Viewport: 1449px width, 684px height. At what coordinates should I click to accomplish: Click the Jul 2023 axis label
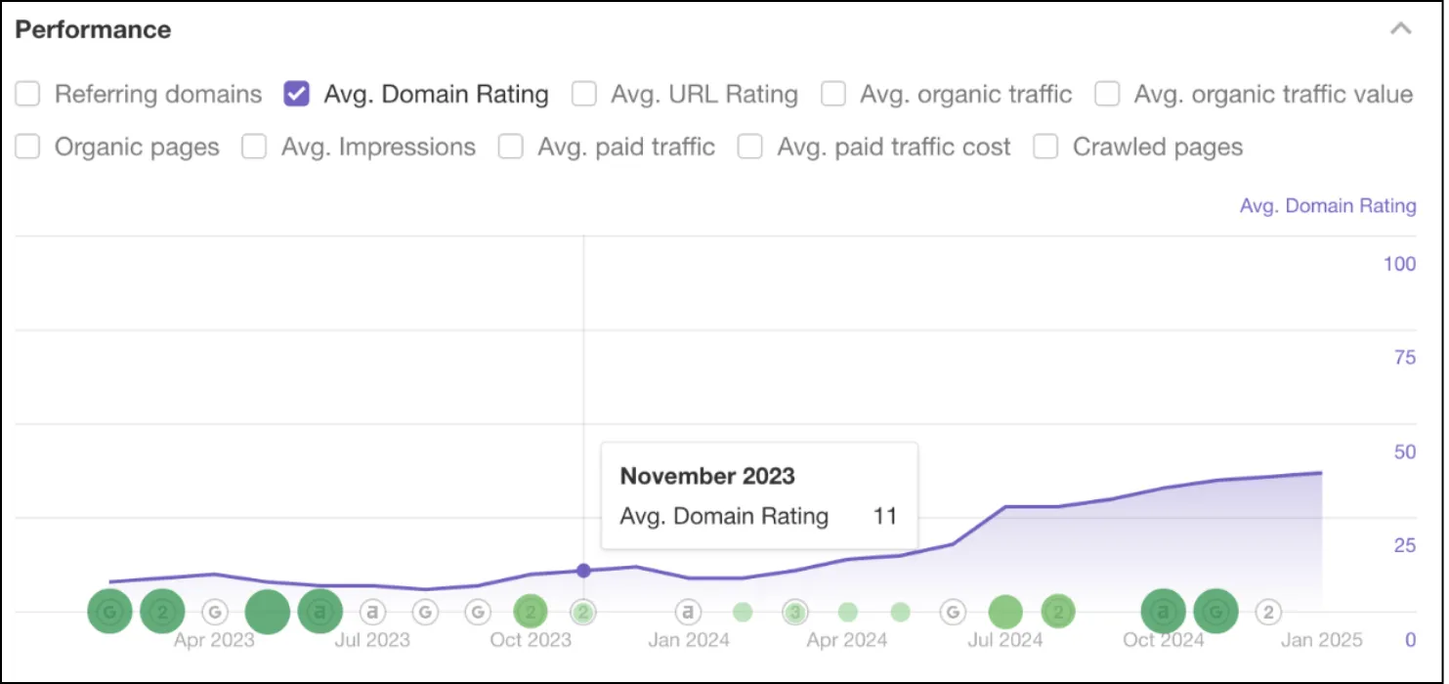[x=372, y=641]
